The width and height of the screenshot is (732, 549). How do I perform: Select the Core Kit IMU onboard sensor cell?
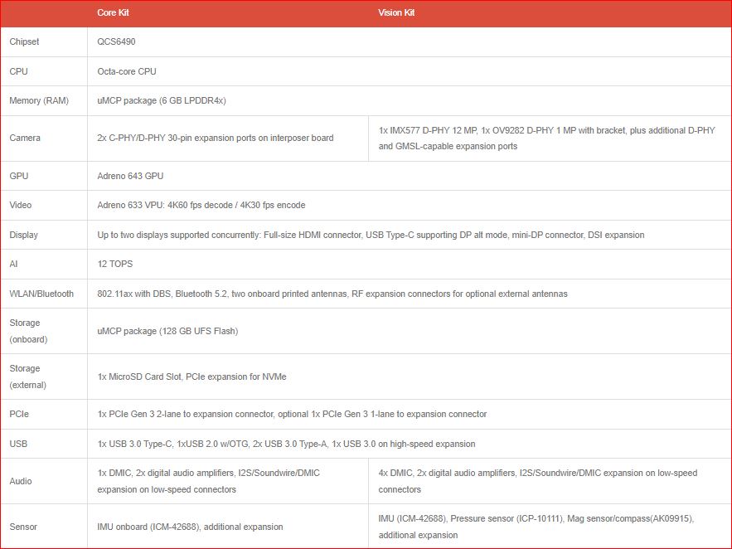coord(190,527)
